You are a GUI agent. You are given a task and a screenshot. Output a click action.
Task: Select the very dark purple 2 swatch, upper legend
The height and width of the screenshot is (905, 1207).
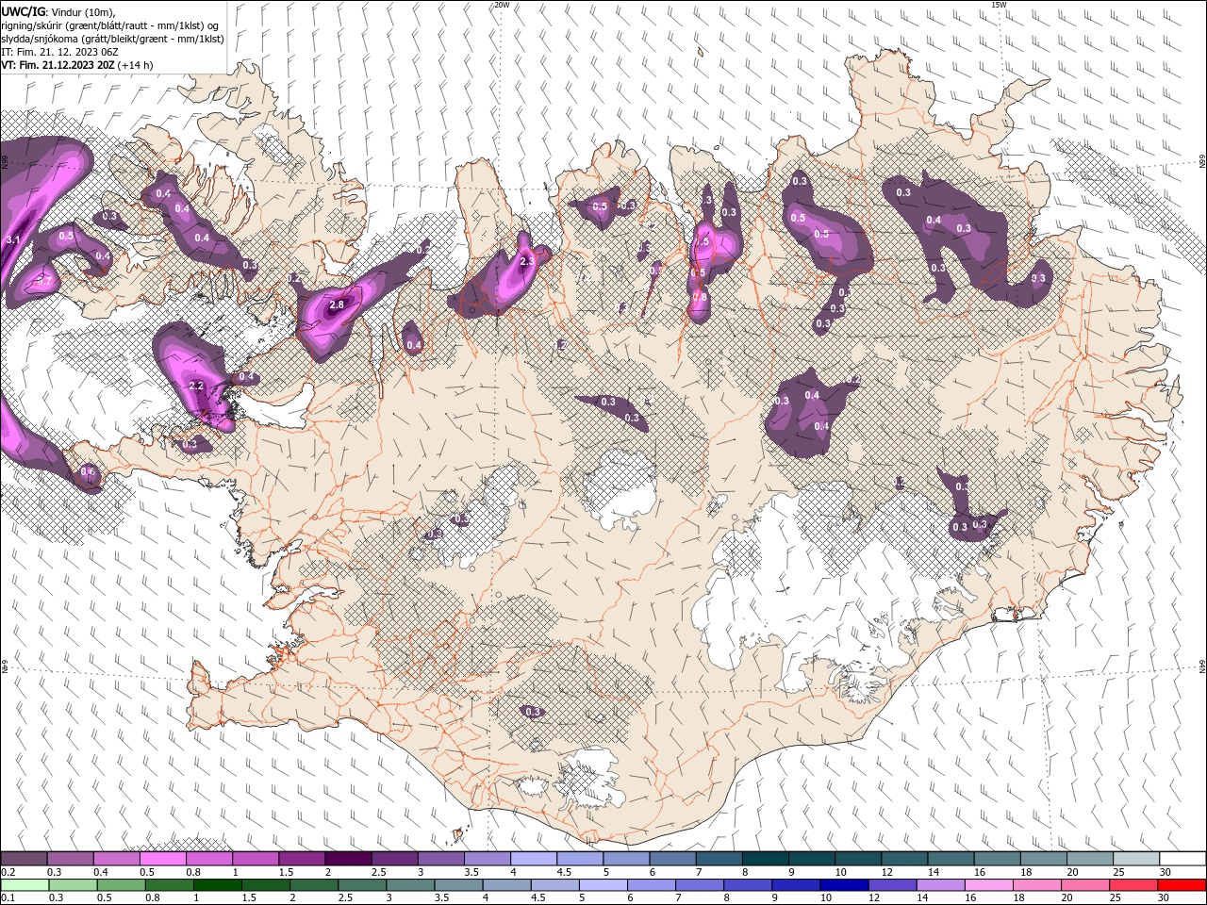click(347, 859)
